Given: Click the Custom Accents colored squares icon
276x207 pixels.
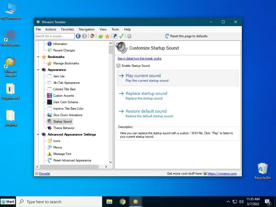Looking at the screenshot, I should click(50, 96).
